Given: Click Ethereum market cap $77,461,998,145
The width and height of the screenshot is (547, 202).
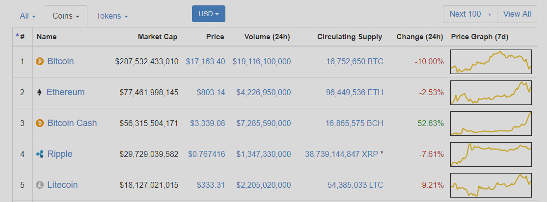Looking at the screenshot, I should pyautogui.click(x=149, y=92).
